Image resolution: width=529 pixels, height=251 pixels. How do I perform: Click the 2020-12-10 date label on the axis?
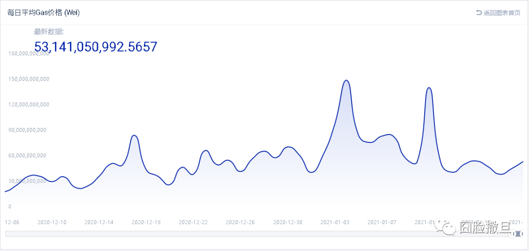click(52, 222)
